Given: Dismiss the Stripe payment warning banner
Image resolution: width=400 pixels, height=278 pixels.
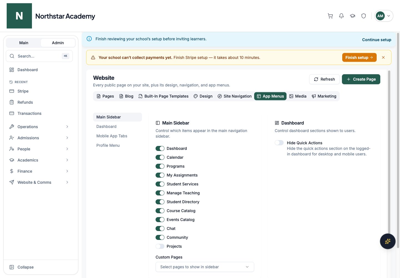Looking at the screenshot, I should 383,58.
